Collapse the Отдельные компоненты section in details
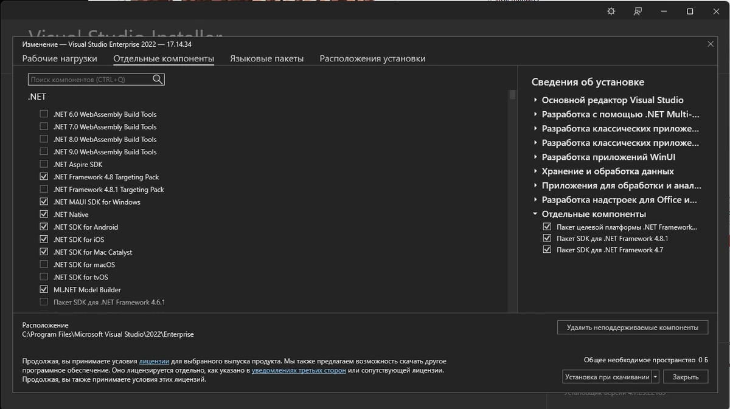 tap(535, 214)
